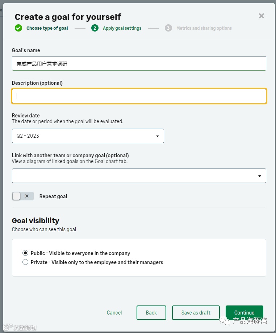The width and height of the screenshot is (276, 333).
Task: Select the Apply goal settings step label
Action: click(x=122, y=28)
